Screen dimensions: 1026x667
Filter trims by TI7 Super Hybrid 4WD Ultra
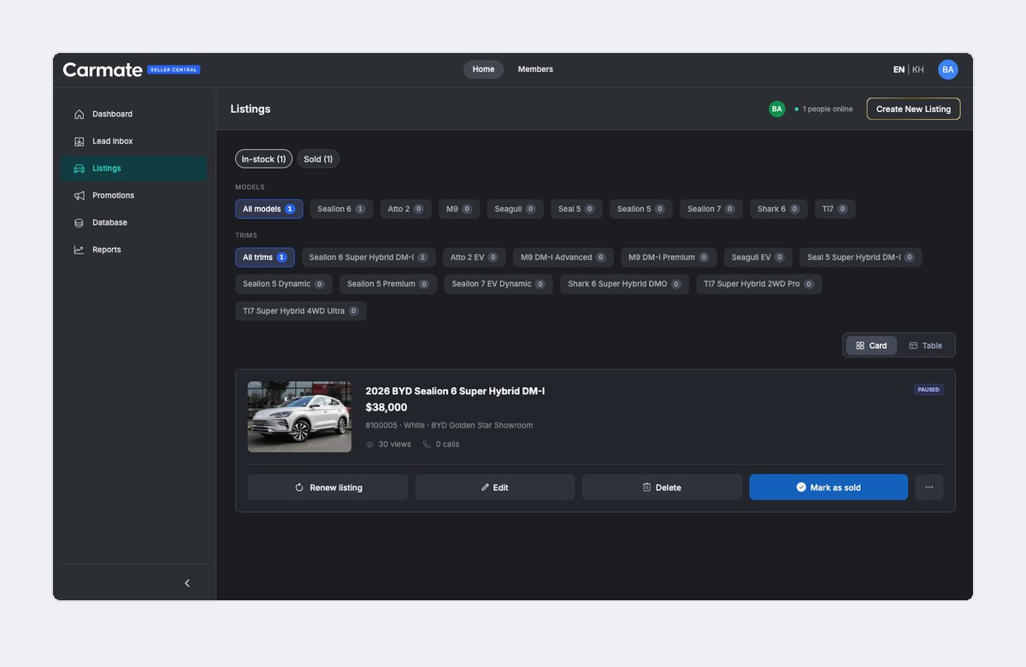click(x=301, y=311)
